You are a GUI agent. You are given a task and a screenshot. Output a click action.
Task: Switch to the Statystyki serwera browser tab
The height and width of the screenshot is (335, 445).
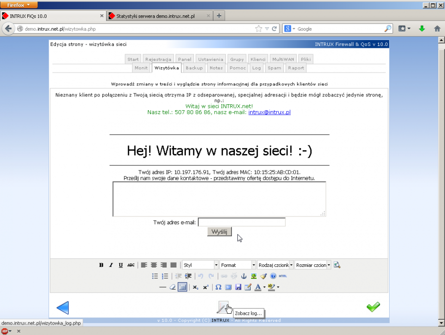coord(160,16)
